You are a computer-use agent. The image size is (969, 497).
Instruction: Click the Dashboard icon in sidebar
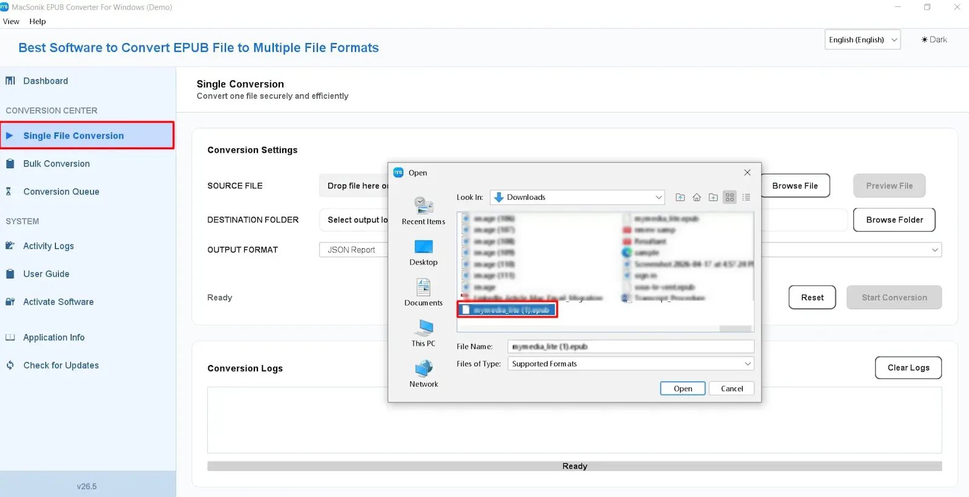click(10, 81)
